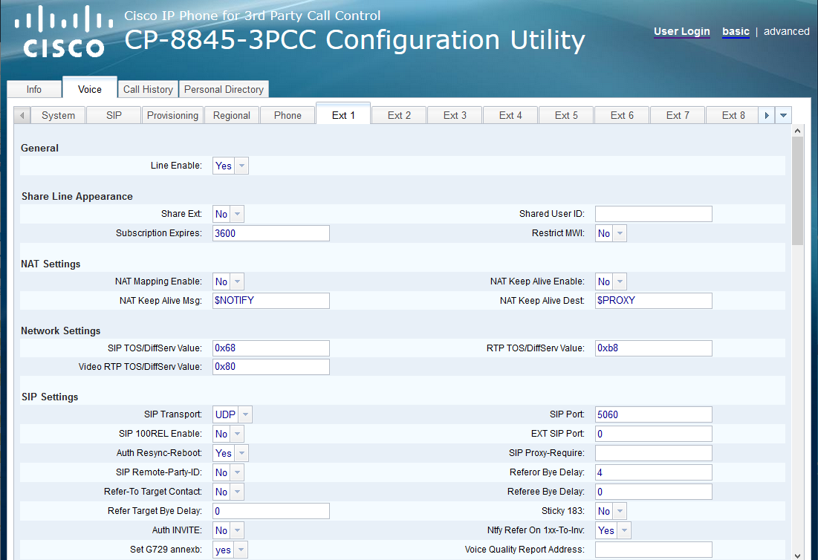Click the SIP Port input field
The width and height of the screenshot is (818, 560).
(x=653, y=414)
